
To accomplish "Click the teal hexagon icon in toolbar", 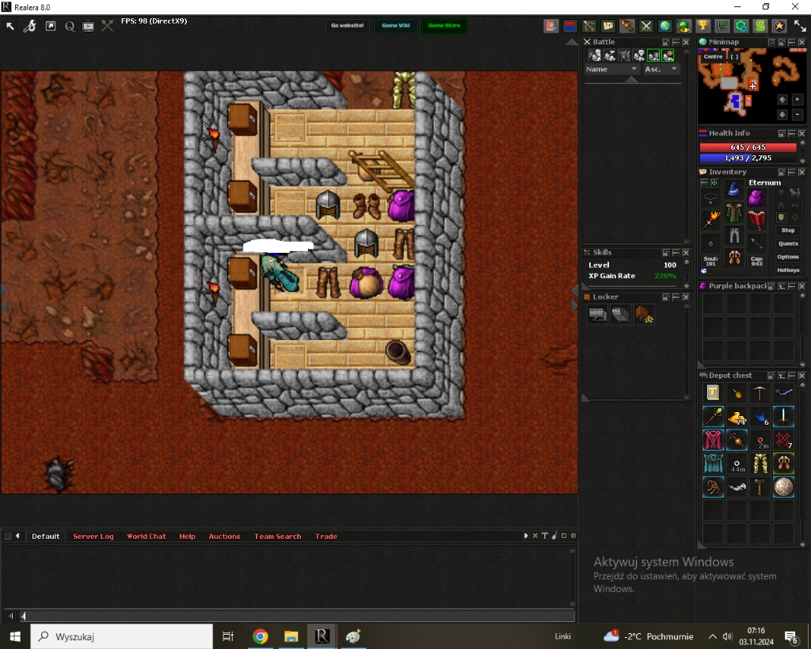I will (741, 25).
